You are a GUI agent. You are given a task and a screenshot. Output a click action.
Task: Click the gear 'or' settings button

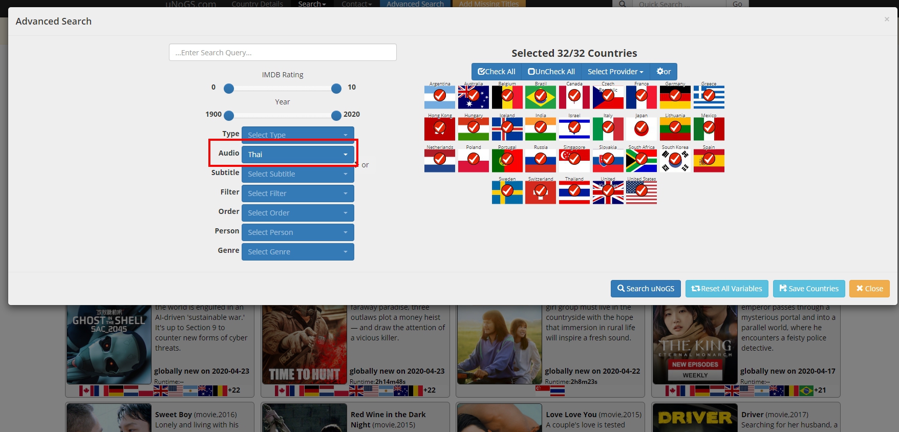(x=663, y=72)
